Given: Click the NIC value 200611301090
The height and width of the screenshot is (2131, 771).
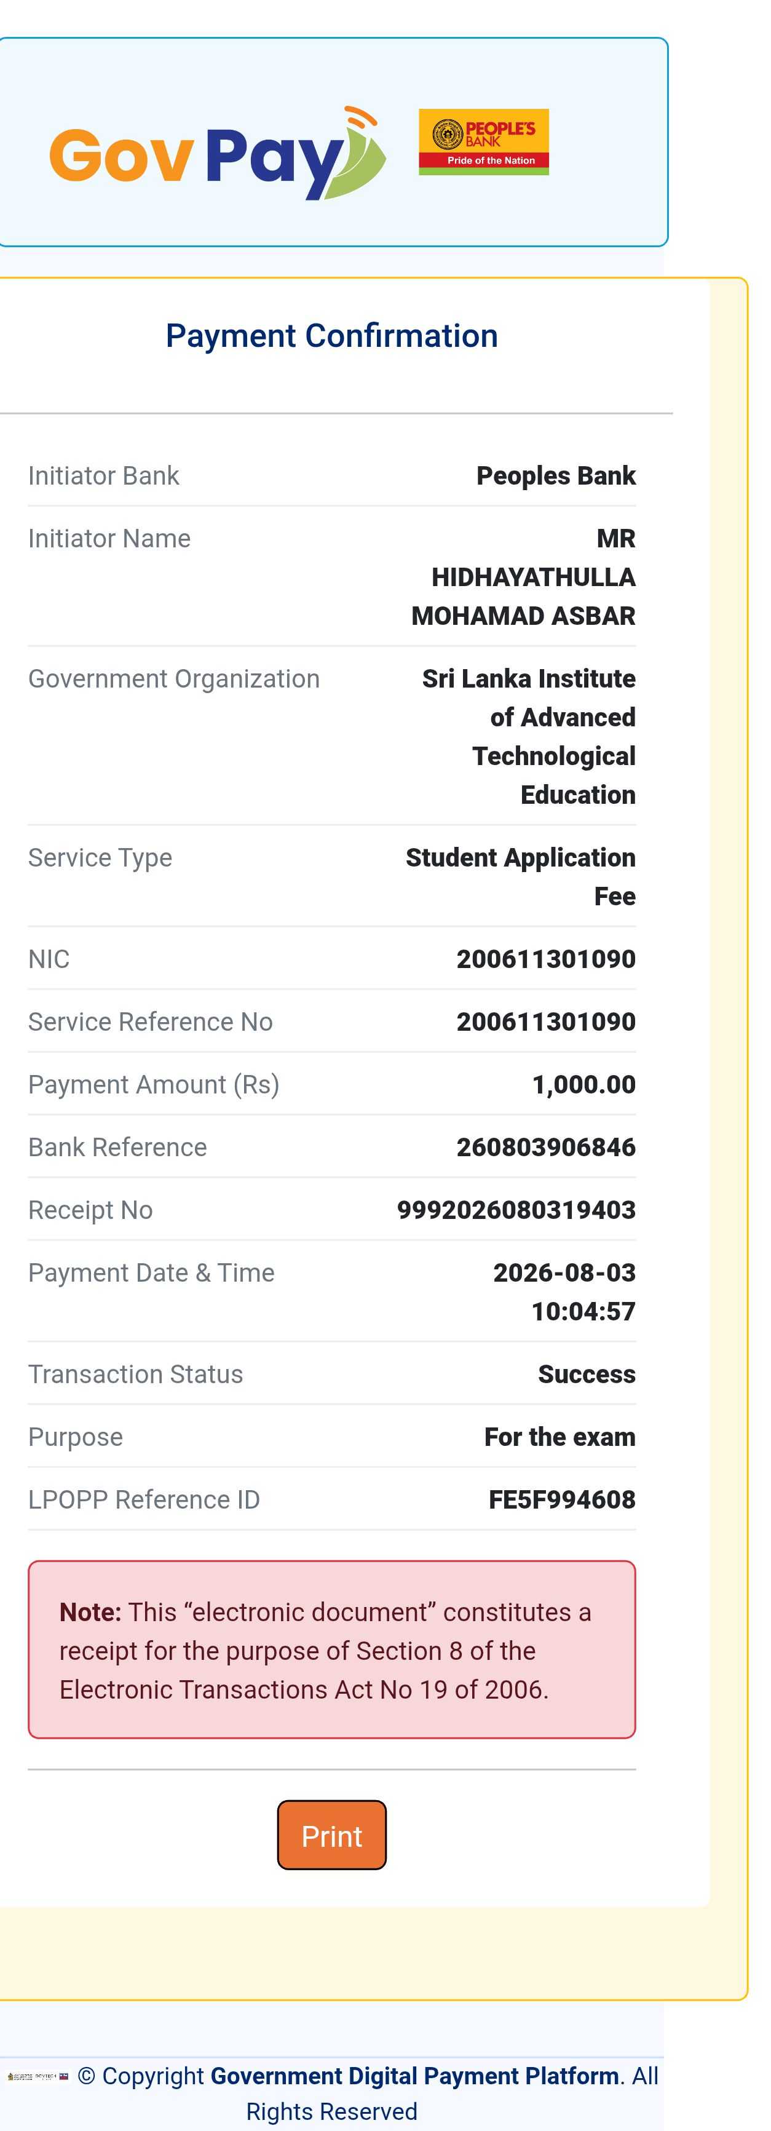Looking at the screenshot, I should pos(546,959).
